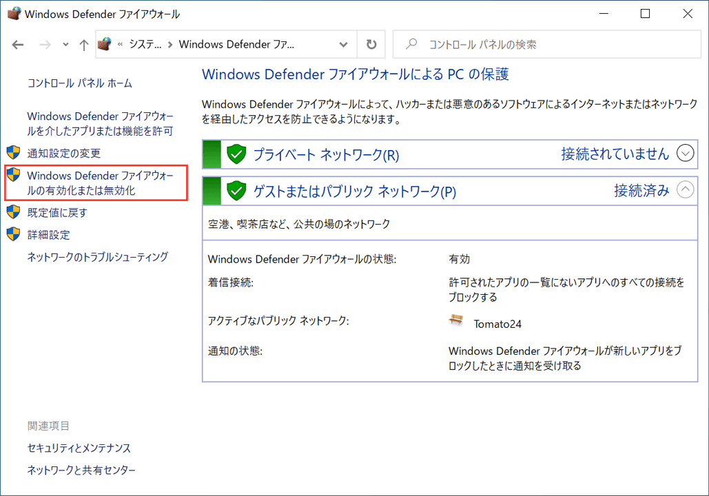This screenshot has height=496, width=709.
Task: Open コントロール パネル ホーム link
Action: pos(80,83)
